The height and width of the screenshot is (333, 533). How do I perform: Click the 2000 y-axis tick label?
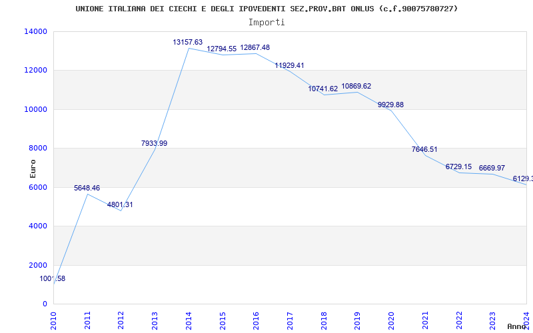click(x=37, y=265)
